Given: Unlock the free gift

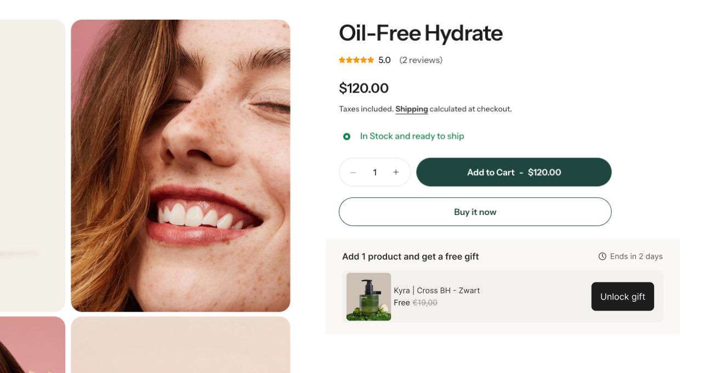Looking at the screenshot, I should 622,297.
